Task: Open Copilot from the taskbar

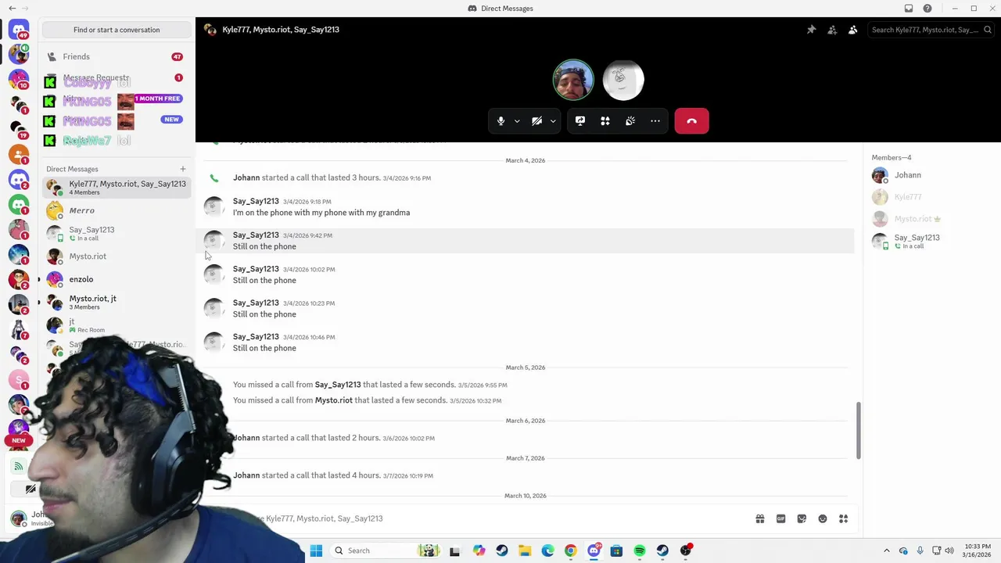Action: [x=479, y=550]
